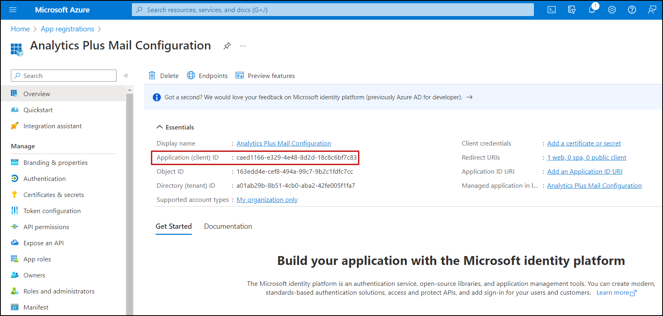Click the Delete button
This screenshot has width=663, height=316.
click(164, 76)
